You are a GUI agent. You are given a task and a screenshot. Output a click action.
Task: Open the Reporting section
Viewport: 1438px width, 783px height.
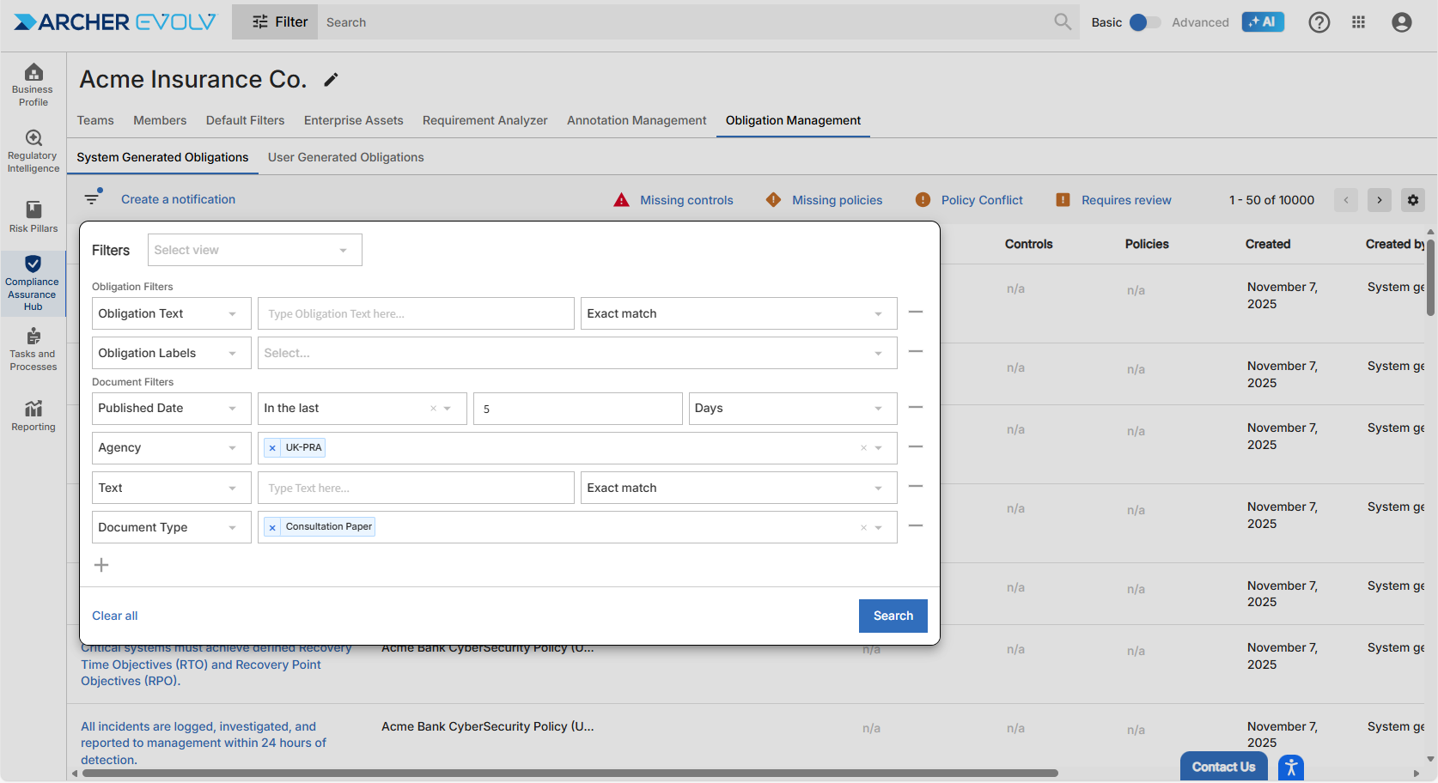pyautogui.click(x=34, y=416)
